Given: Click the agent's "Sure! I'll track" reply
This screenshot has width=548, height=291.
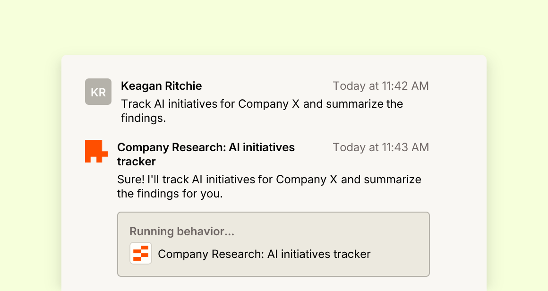Looking at the screenshot, I should point(269,186).
